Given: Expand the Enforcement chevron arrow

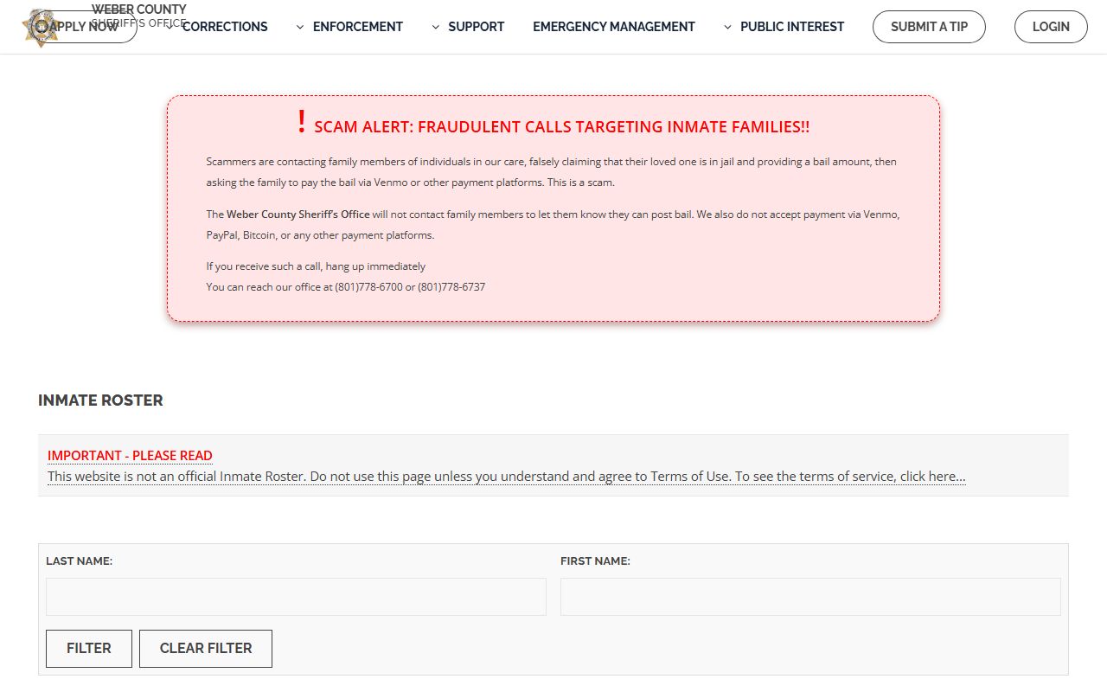Looking at the screenshot, I should (x=300, y=27).
